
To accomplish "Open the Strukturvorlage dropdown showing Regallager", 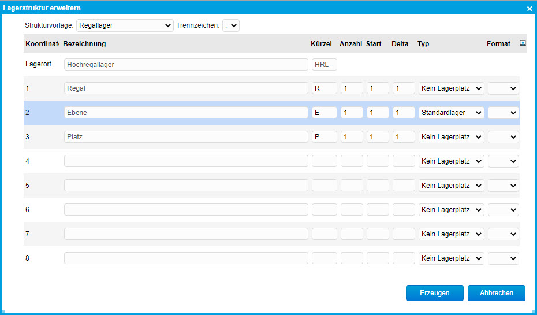I will pyautogui.click(x=125, y=25).
